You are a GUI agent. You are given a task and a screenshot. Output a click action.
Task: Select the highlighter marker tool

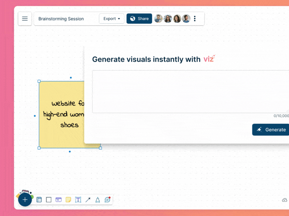(x=98, y=200)
